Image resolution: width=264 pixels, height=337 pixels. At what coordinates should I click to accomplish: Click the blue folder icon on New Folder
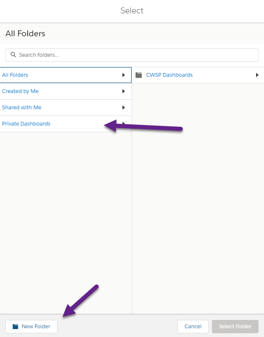point(15,327)
